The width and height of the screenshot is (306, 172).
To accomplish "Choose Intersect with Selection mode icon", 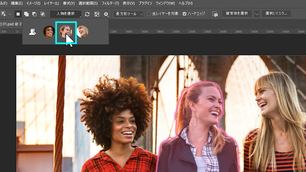I will point(42,14).
